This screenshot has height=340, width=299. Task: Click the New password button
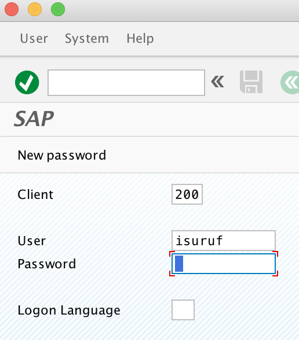(62, 156)
